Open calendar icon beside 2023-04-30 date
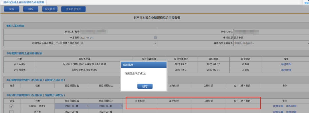Viewport: 309px width, 113px height. (121, 106)
